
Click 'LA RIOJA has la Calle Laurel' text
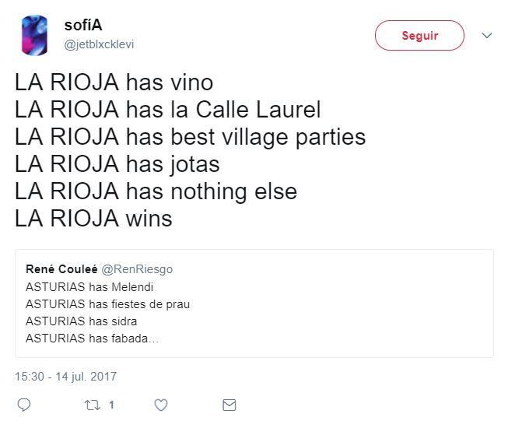(x=167, y=110)
